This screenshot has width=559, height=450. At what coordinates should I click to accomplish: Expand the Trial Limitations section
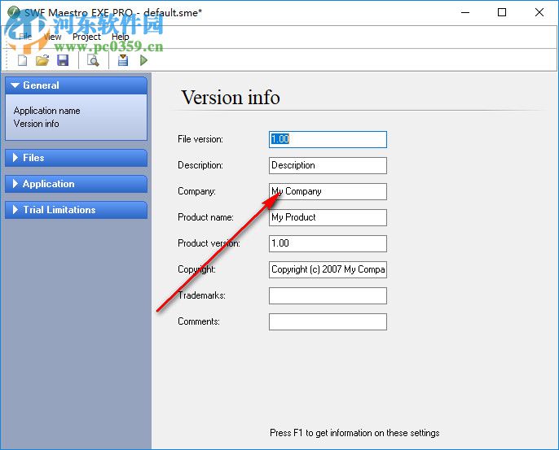(x=76, y=210)
